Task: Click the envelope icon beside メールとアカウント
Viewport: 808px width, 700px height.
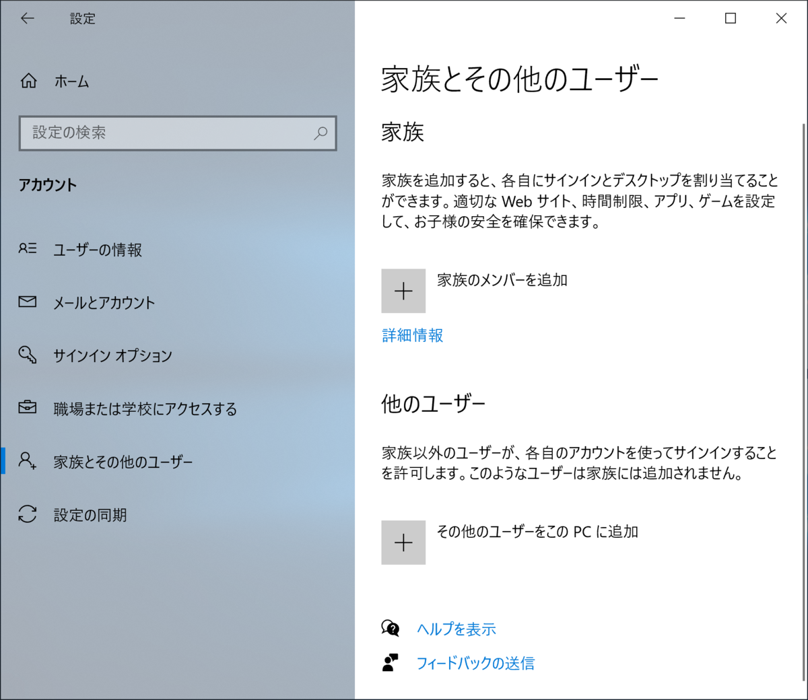Action: (x=27, y=302)
